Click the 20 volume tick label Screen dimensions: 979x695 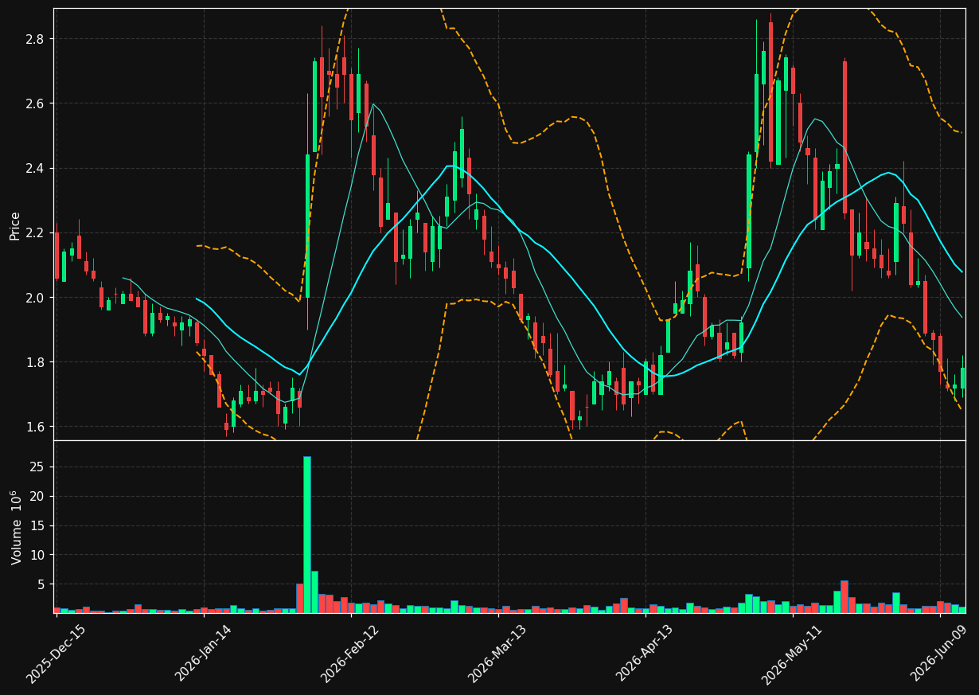39,497
